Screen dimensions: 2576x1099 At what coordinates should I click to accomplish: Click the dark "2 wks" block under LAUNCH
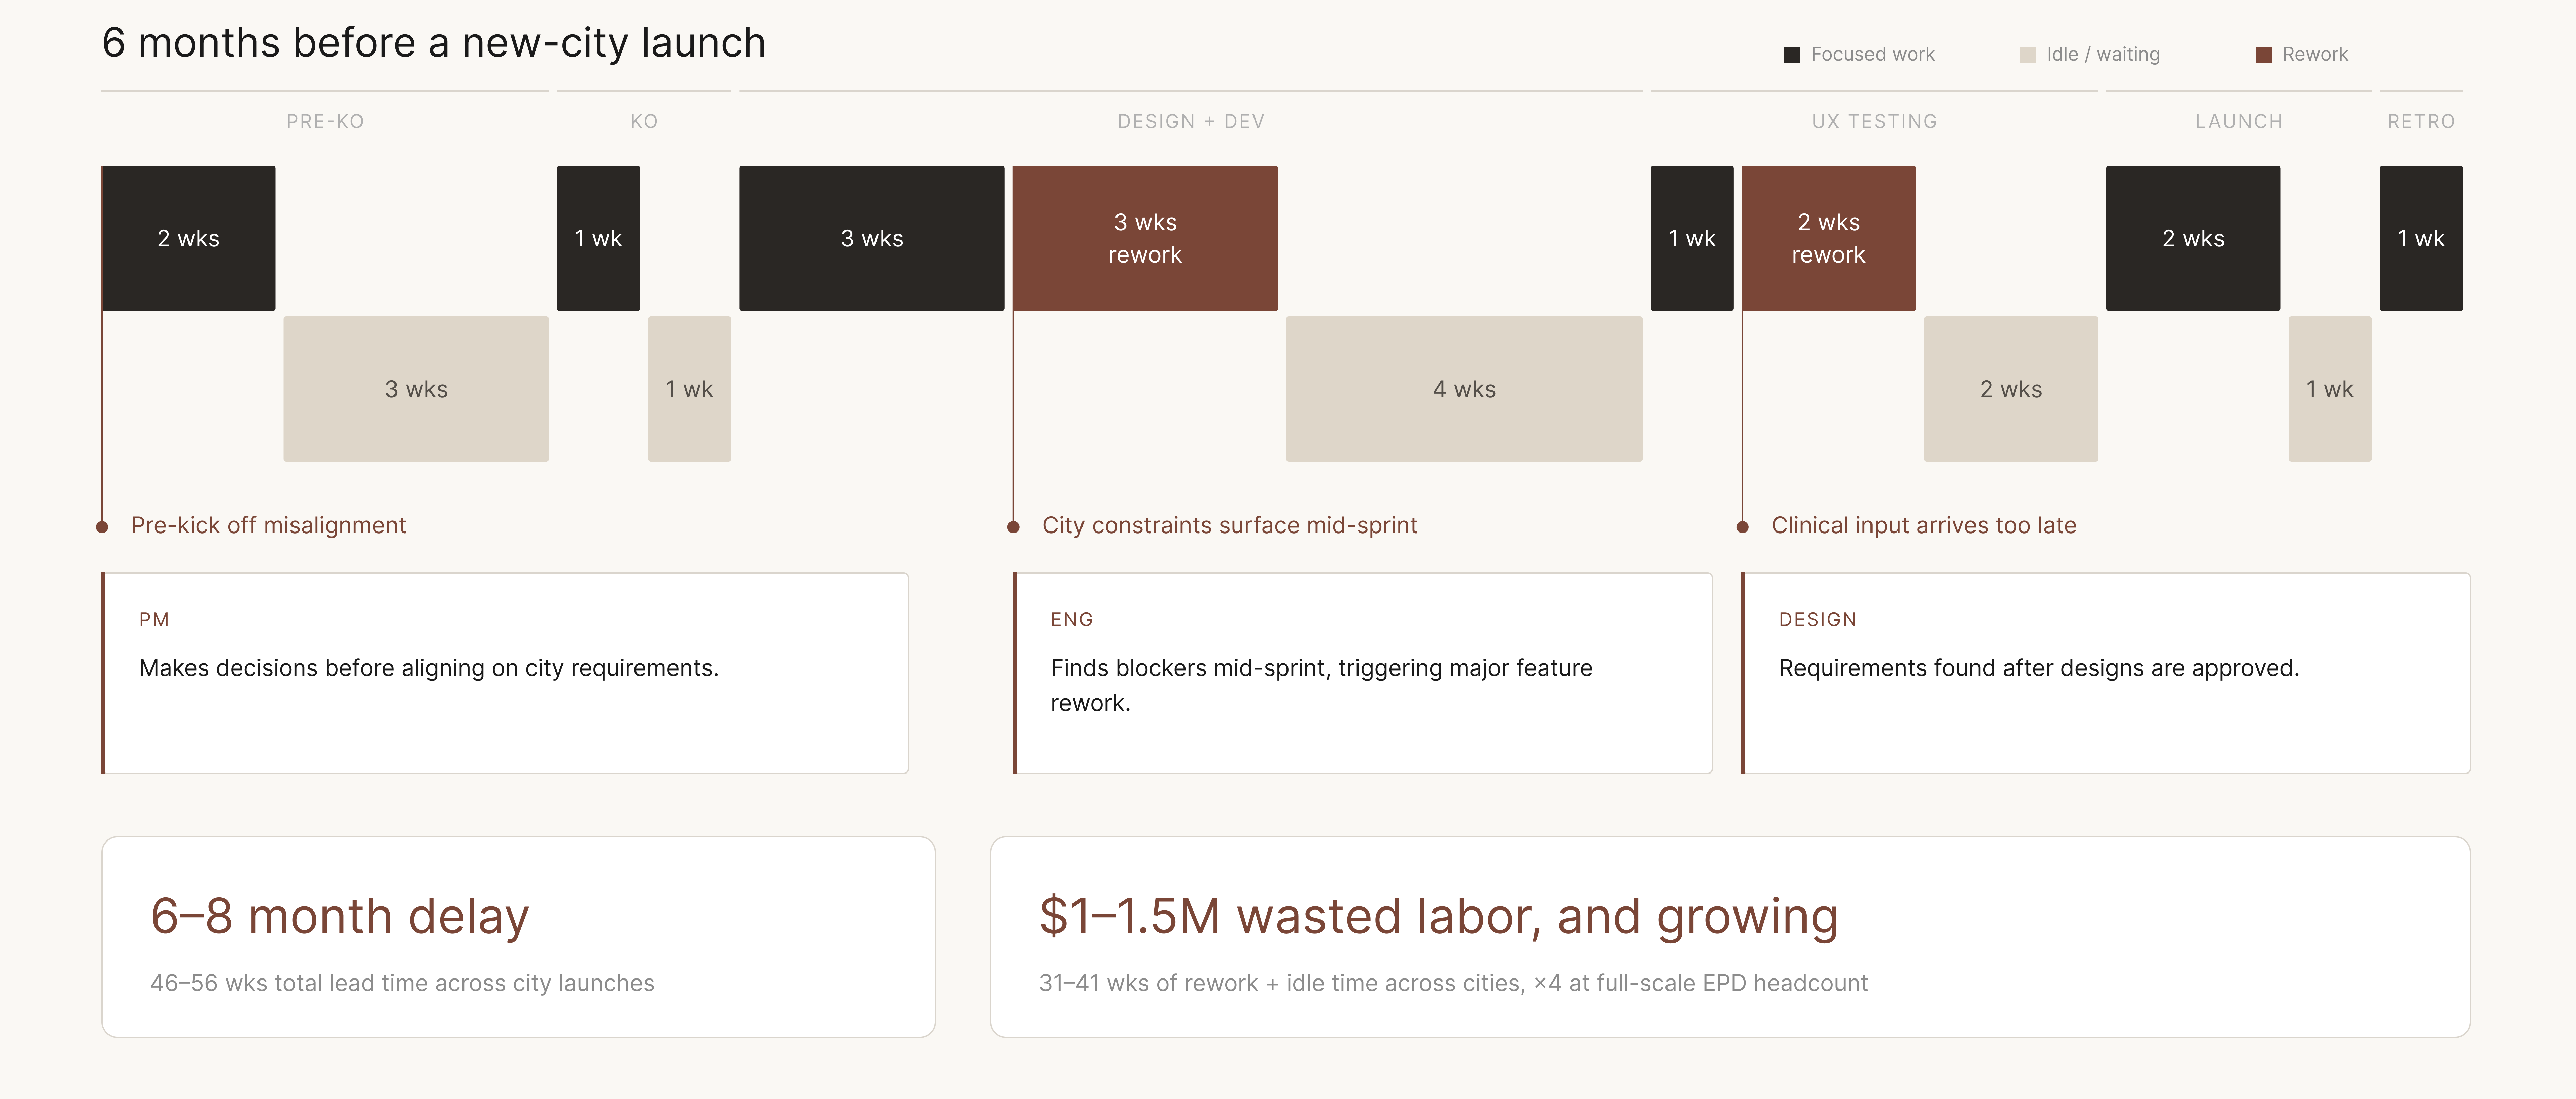pos(2193,238)
